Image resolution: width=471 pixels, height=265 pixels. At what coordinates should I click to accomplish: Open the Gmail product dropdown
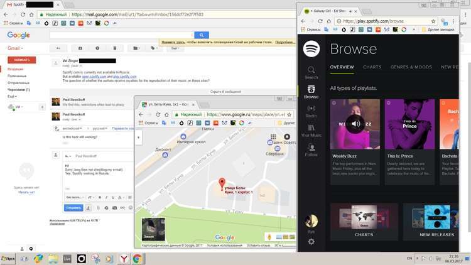pyautogui.click(x=15, y=48)
